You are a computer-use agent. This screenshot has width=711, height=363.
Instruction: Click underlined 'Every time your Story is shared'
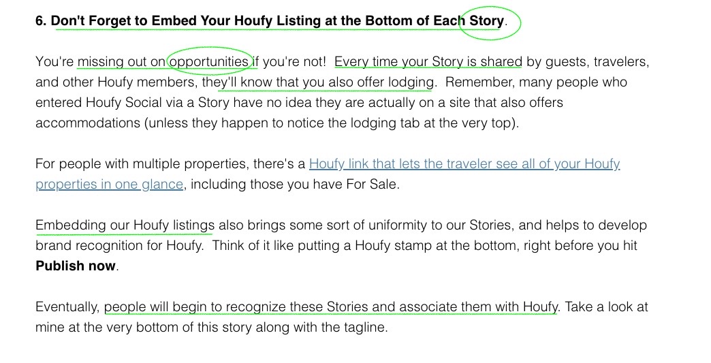(428, 62)
